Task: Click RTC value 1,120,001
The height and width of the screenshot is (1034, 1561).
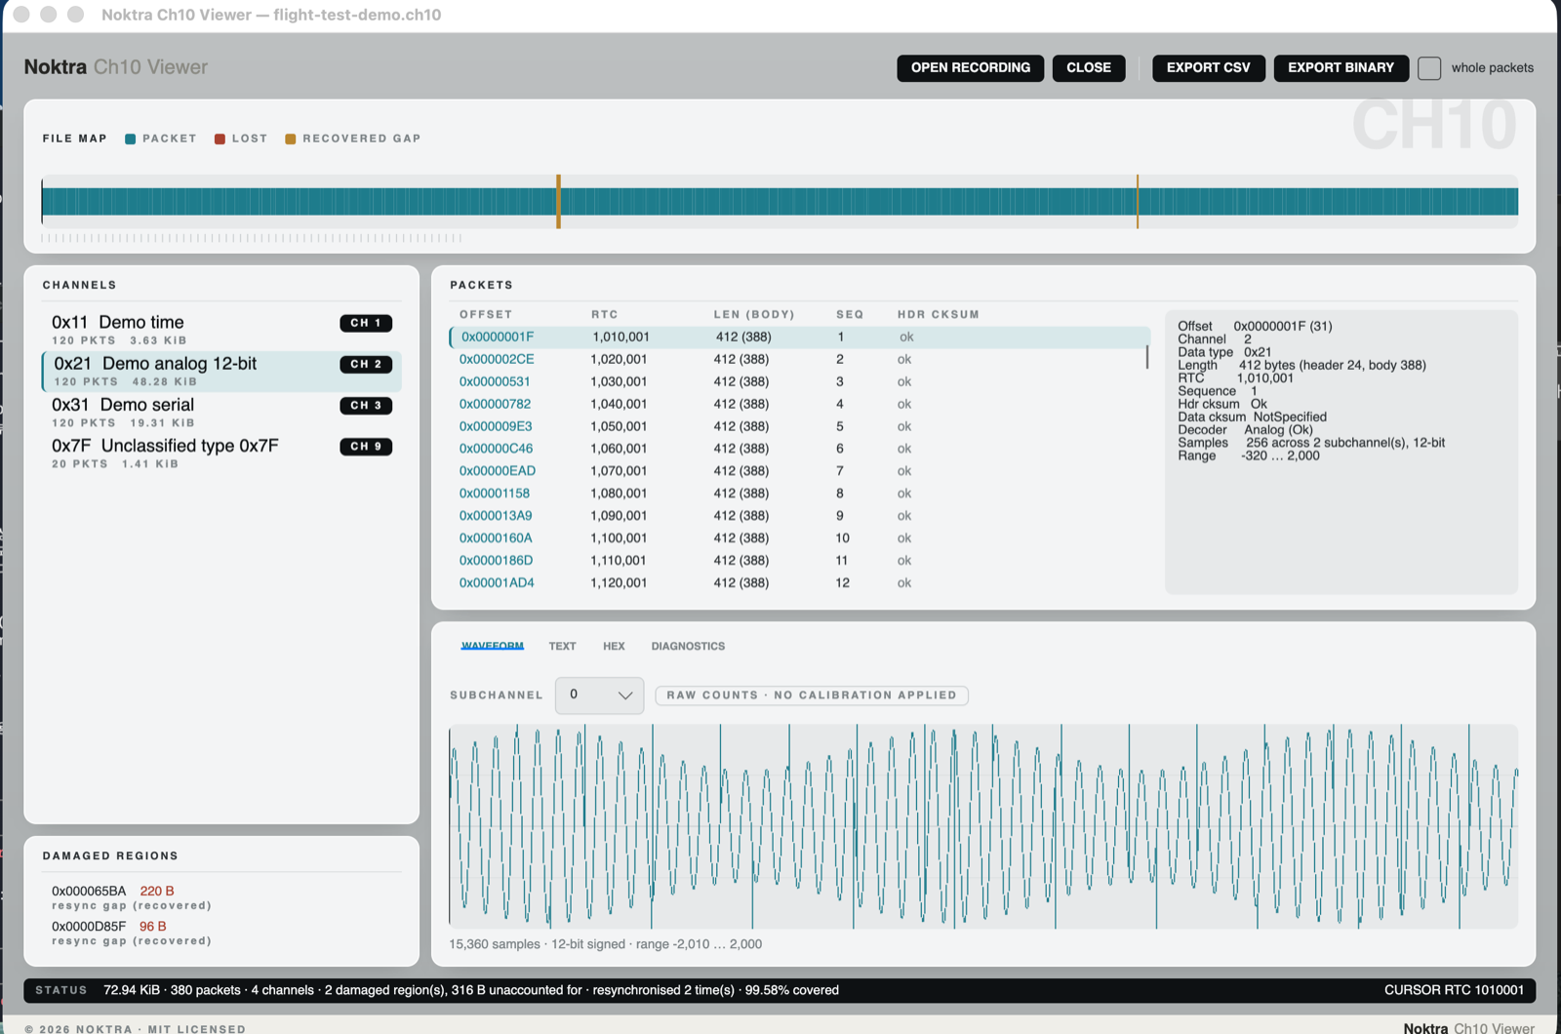Action: coord(619,582)
